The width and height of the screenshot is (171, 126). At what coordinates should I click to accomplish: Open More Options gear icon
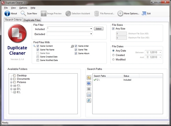[x=120, y=14]
